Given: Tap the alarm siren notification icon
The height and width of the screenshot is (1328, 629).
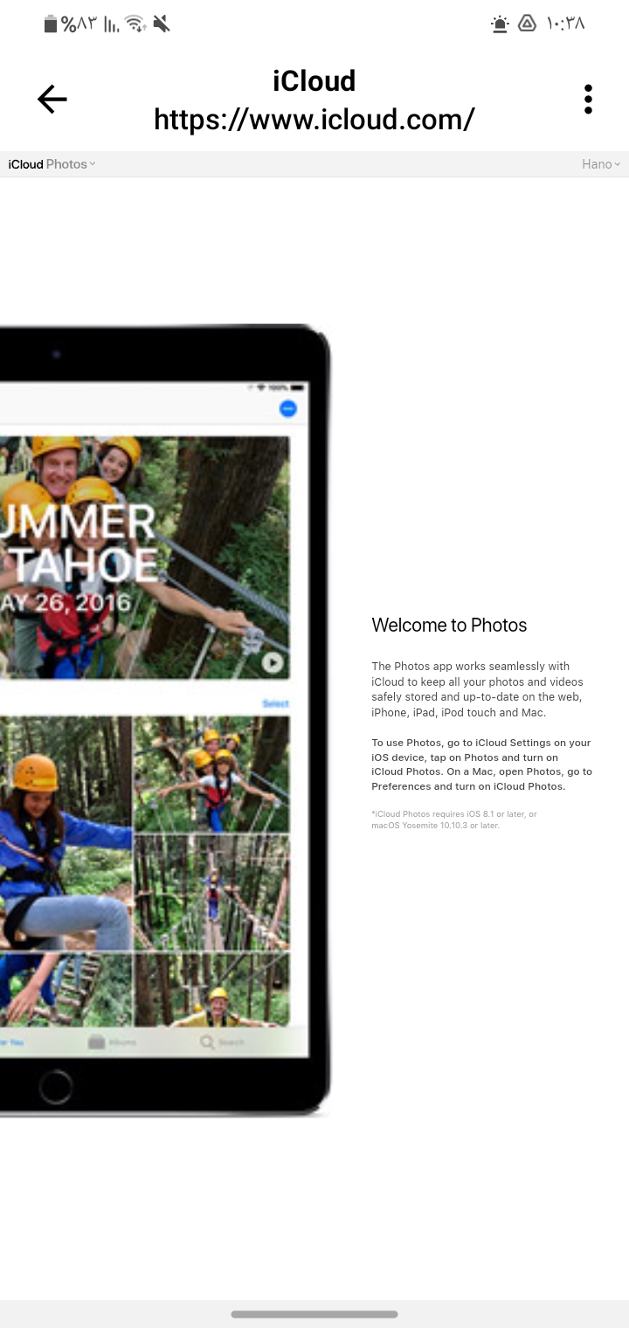Looking at the screenshot, I should pos(500,24).
